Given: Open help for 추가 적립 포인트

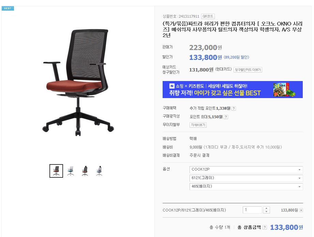Looking at the screenshot, I should coord(234,108).
